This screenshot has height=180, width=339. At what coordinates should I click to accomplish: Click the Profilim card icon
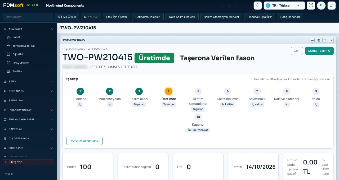pos(8,71)
